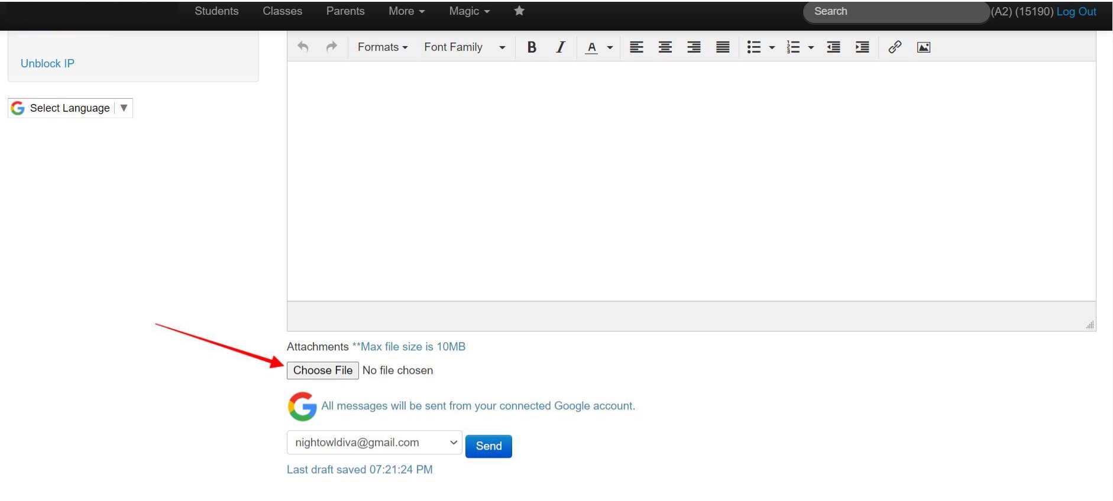Go to the Students tab

coord(216,11)
